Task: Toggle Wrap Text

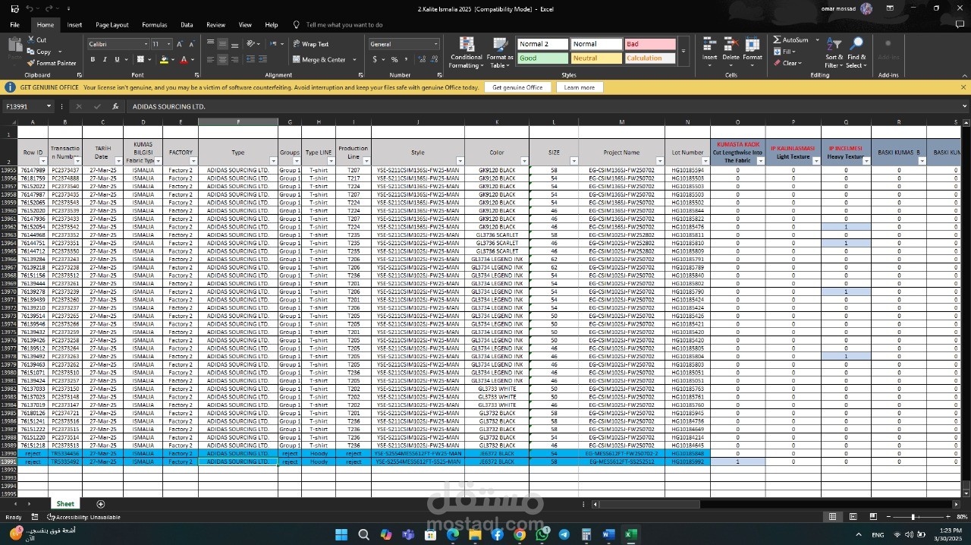Action: [311, 44]
